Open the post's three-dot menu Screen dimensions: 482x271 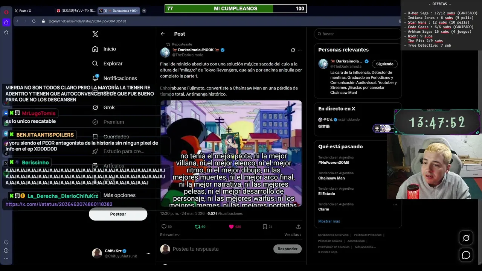[x=300, y=50]
